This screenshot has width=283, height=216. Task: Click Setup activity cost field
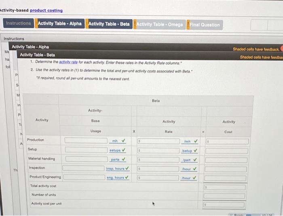[227, 151]
